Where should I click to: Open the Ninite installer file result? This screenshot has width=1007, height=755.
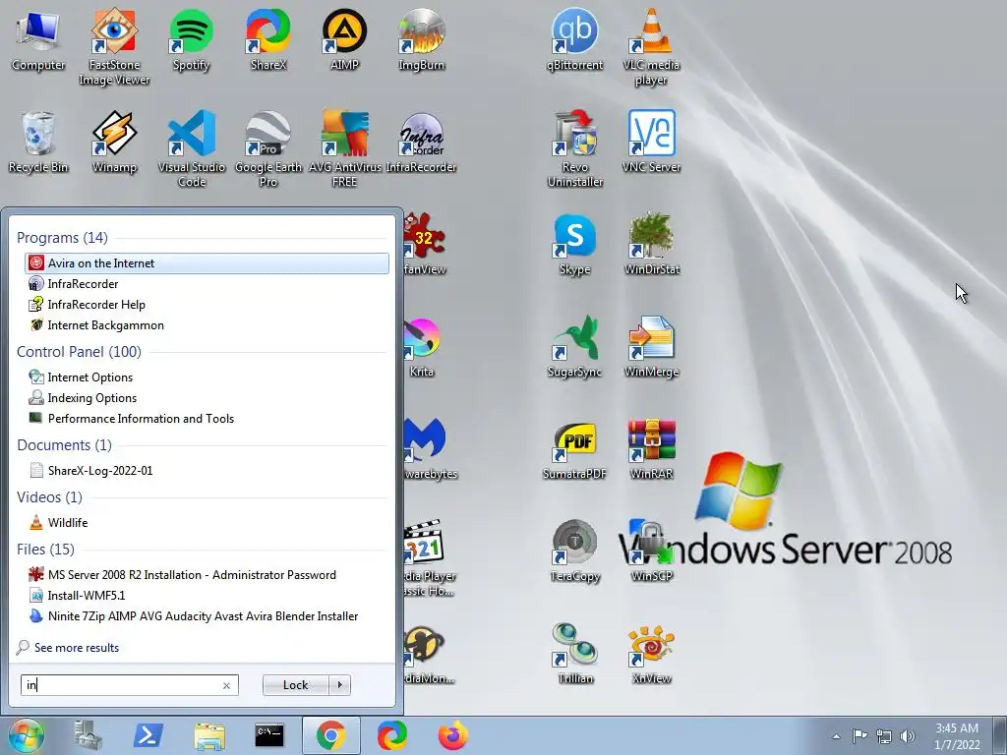pos(207,616)
